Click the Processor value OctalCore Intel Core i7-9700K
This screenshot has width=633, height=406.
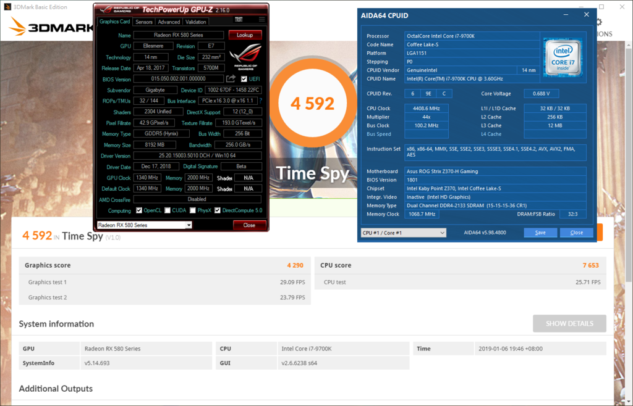point(472,36)
